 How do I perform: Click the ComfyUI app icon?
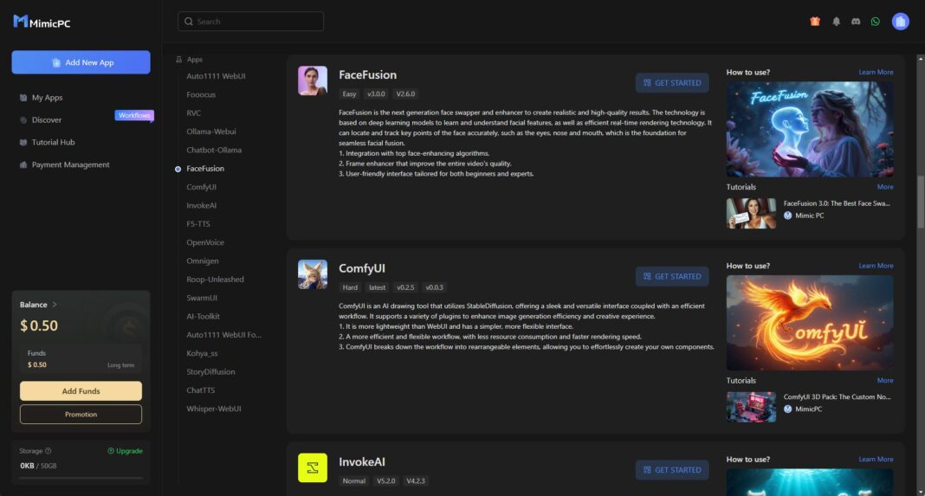point(313,274)
